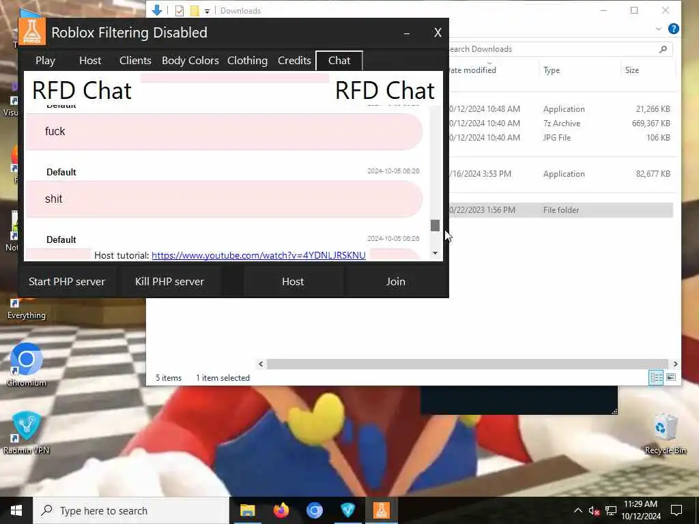699x524 pixels.
Task: Show hidden system tray icons
Action: (577, 510)
